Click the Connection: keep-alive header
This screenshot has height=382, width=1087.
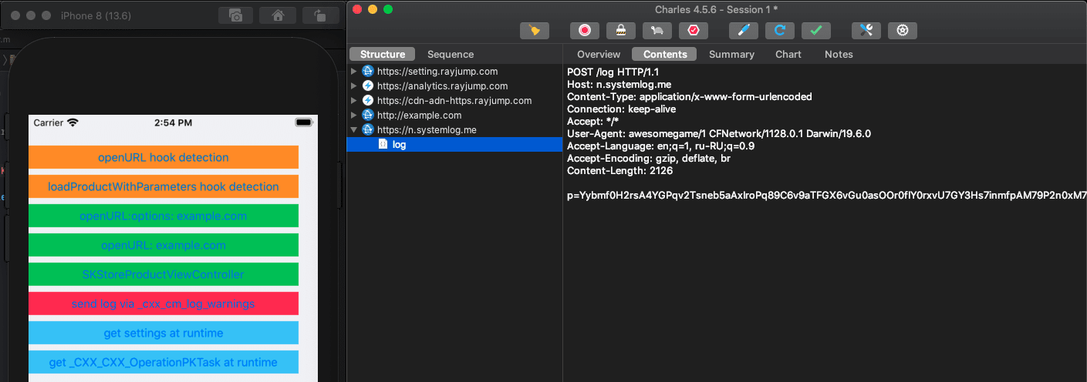[x=623, y=109]
